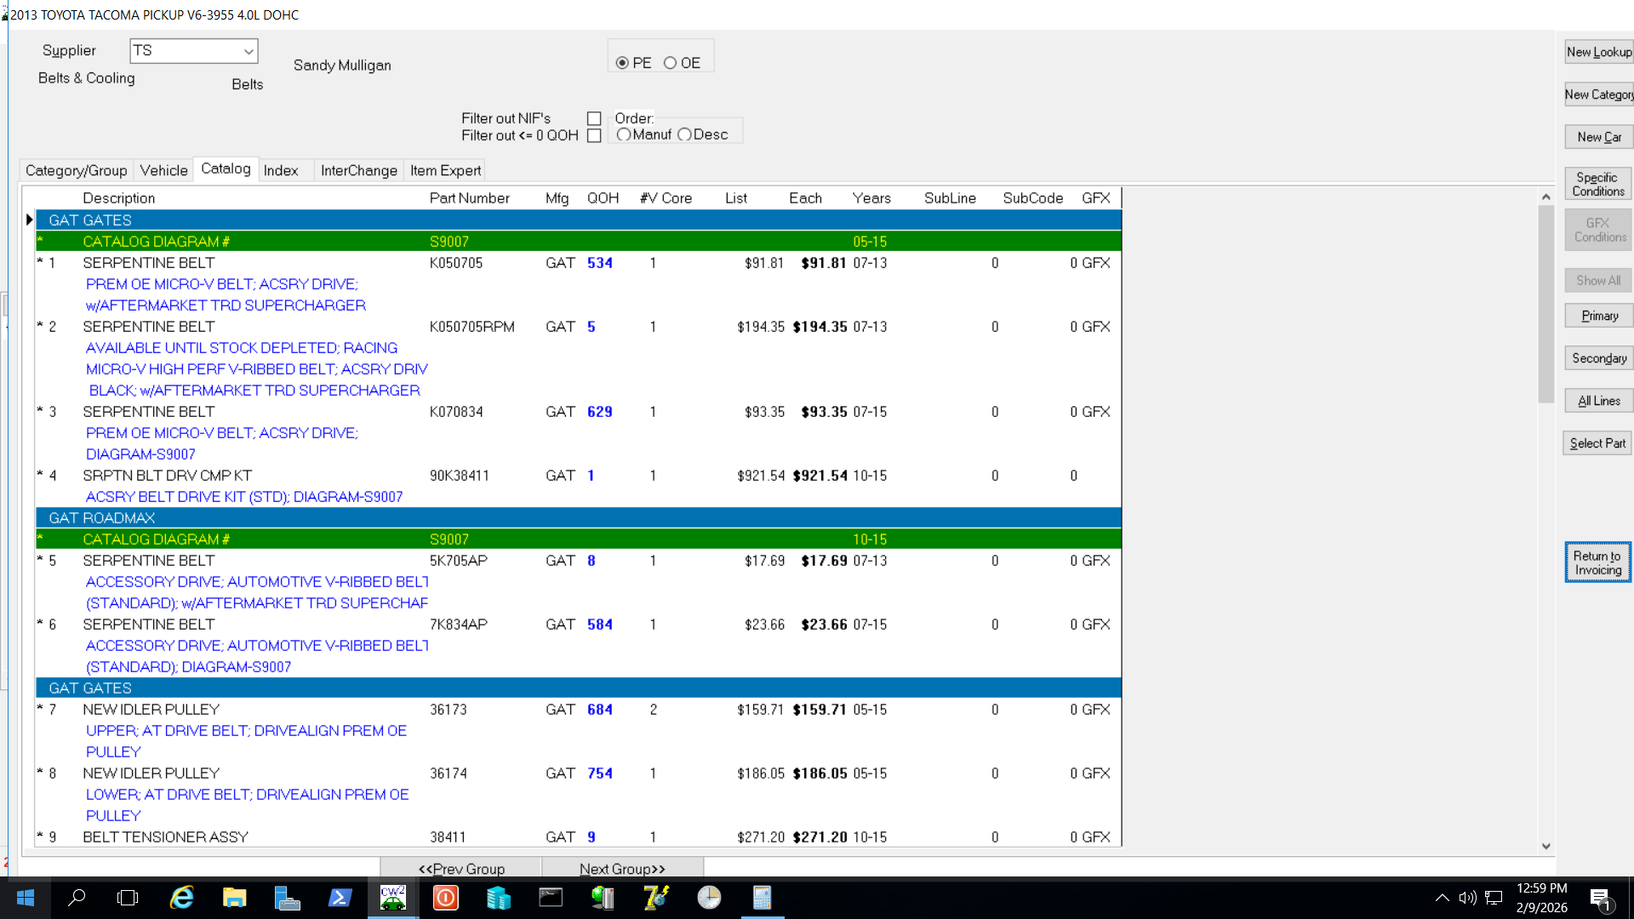1634x919 pixels.
Task: Open the command prompt taskbar icon
Action: tap(551, 898)
